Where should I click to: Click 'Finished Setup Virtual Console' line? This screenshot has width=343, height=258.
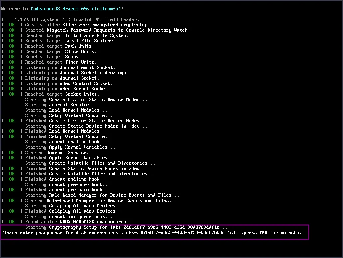pyautogui.click(x=66, y=136)
